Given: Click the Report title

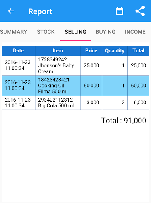Looking at the screenshot, I should (40, 11).
